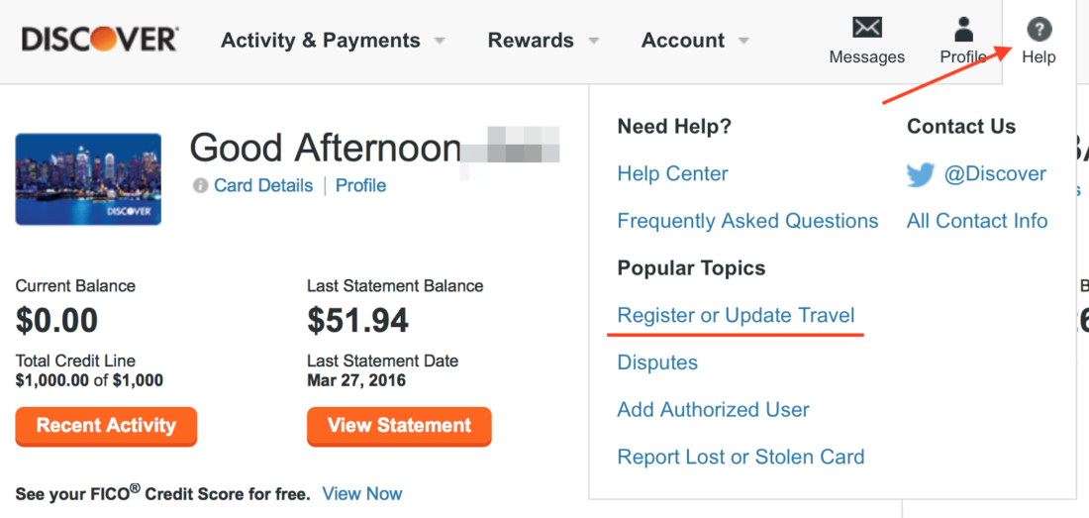Open Frequently Asked Questions link

747,221
